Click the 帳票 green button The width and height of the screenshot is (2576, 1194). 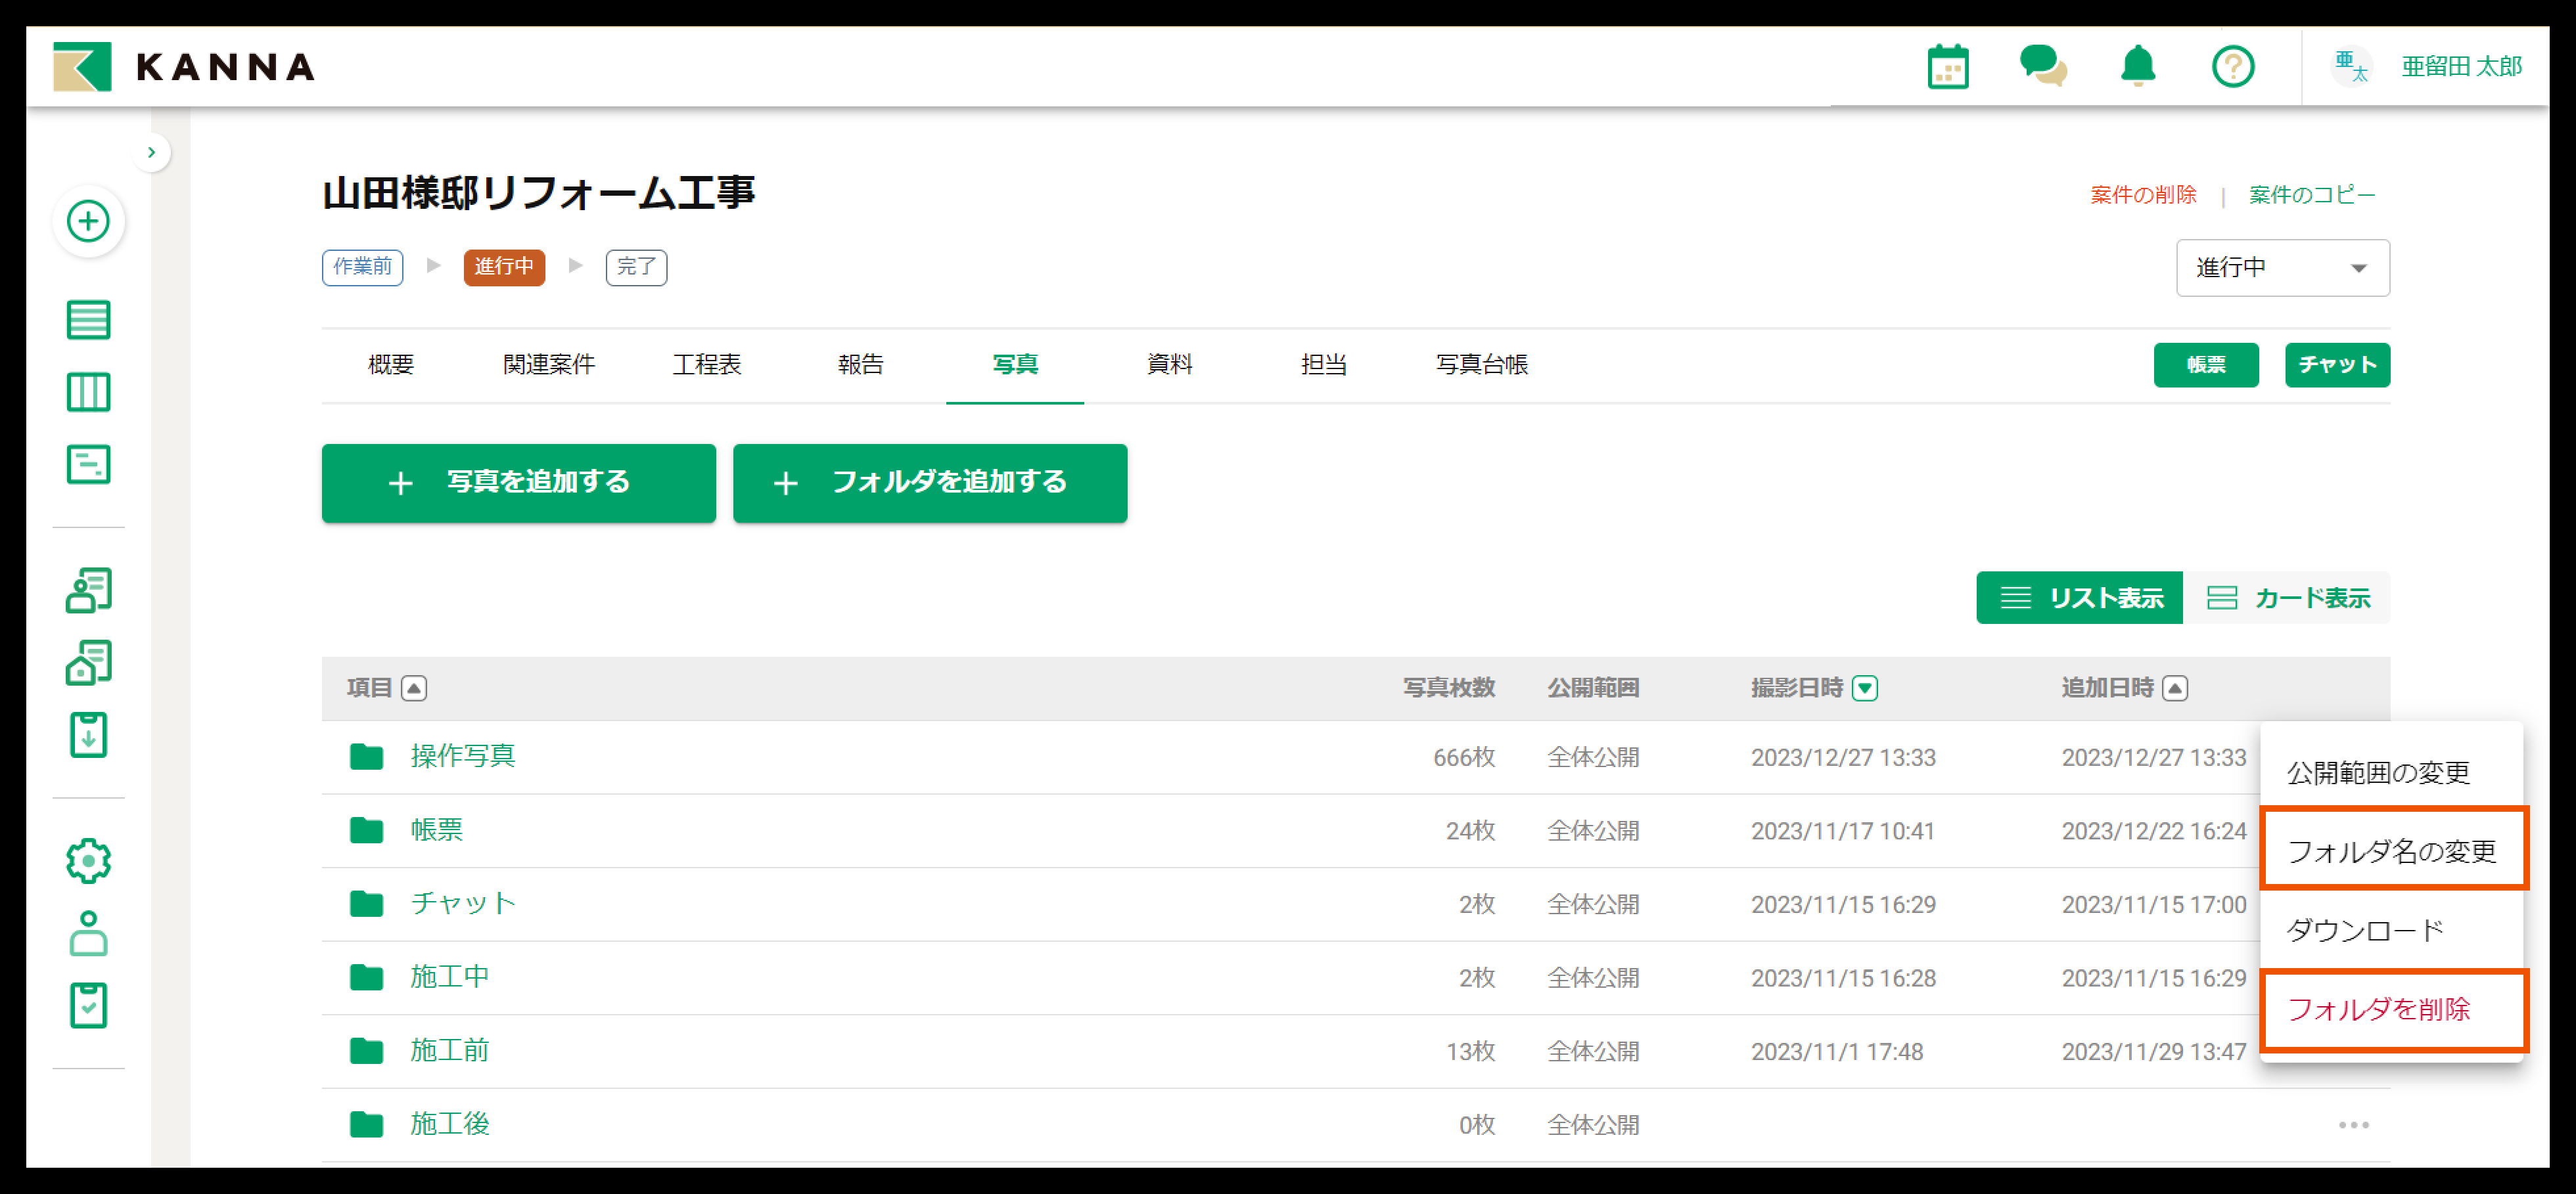click(2205, 365)
